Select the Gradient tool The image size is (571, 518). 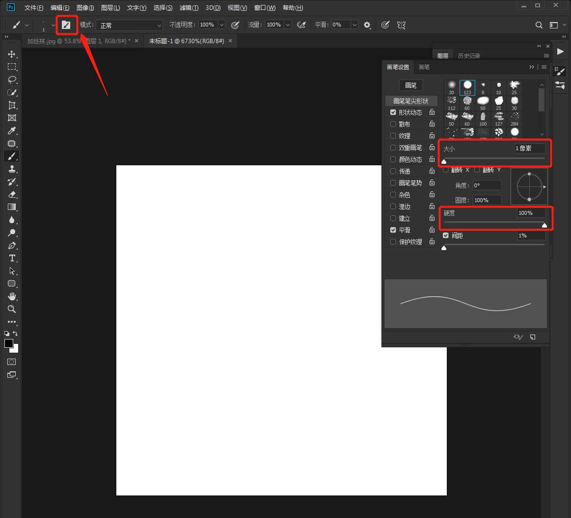pos(12,207)
